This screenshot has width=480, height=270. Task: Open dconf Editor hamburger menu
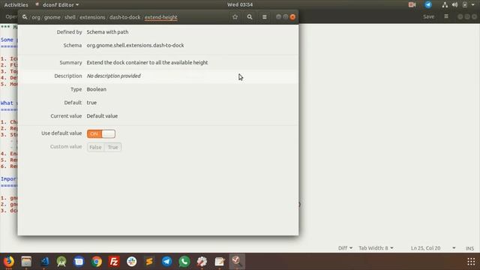point(265,17)
